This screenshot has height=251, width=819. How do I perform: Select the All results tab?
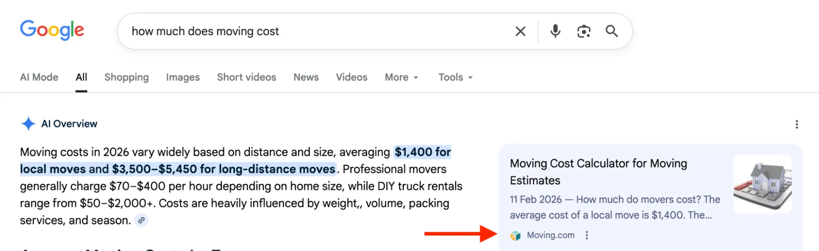81,77
